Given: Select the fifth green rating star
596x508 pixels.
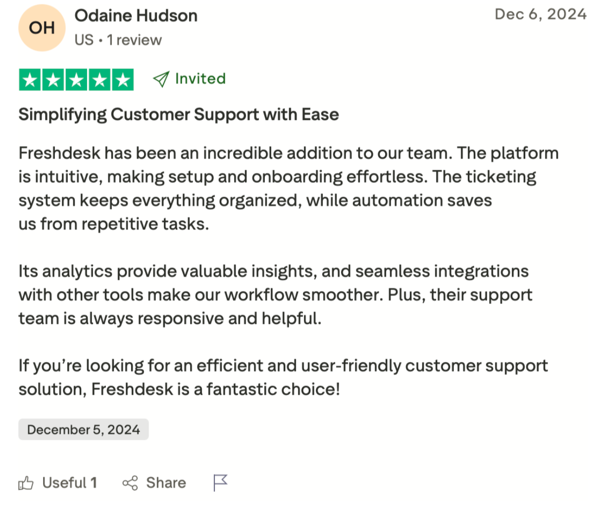Looking at the screenshot, I should click(x=122, y=80).
